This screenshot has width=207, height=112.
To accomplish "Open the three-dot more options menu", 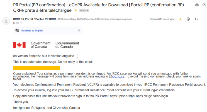I will (204, 19).
